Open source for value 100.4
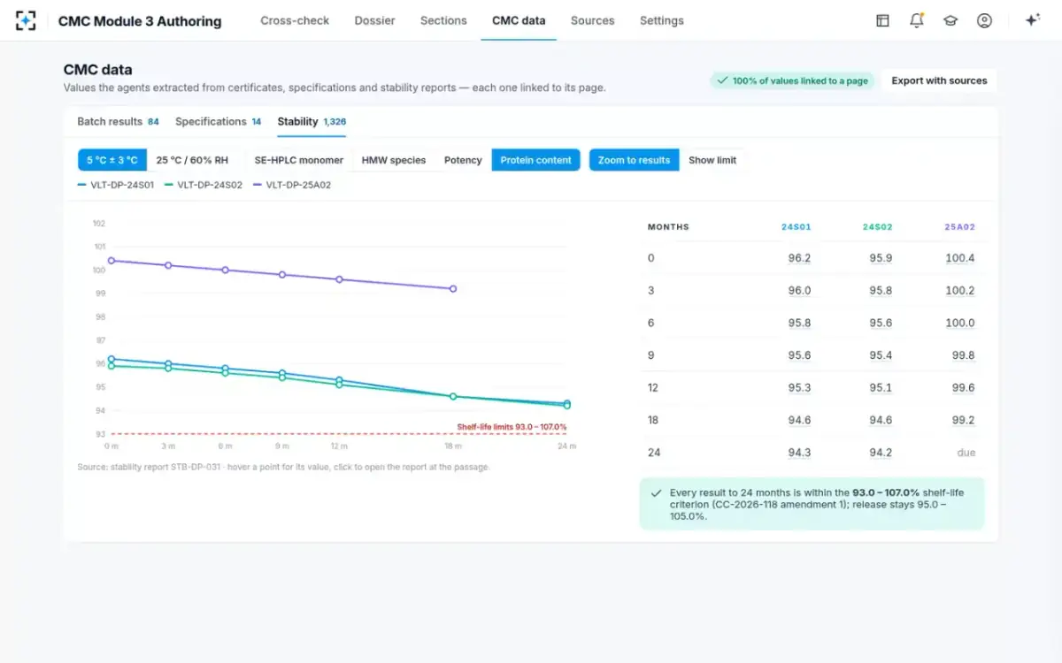This screenshot has width=1062, height=663. tap(960, 258)
